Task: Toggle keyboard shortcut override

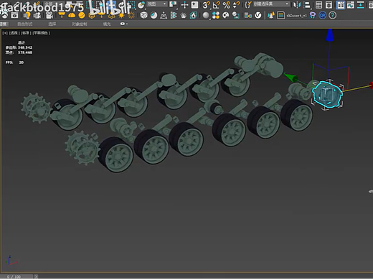Action: pos(195,5)
